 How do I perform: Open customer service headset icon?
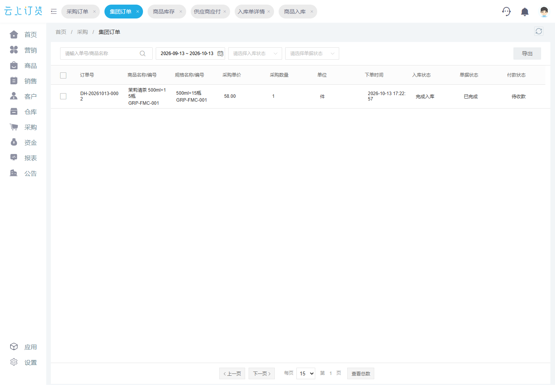506,12
